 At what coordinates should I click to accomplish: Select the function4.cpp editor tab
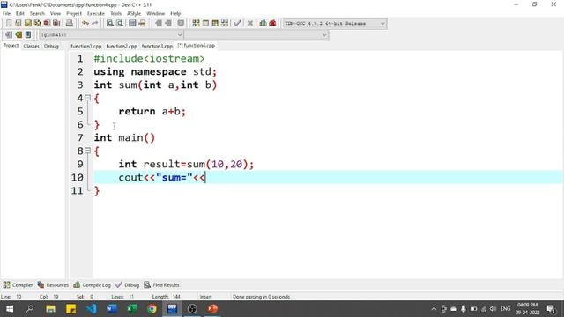pyautogui.click(x=197, y=46)
